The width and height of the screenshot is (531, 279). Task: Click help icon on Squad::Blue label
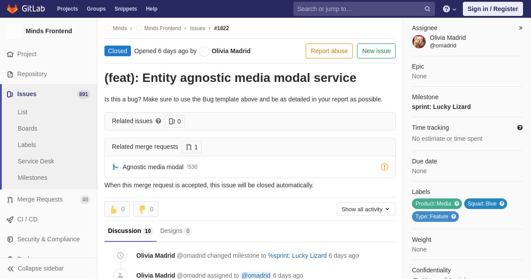(502, 204)
